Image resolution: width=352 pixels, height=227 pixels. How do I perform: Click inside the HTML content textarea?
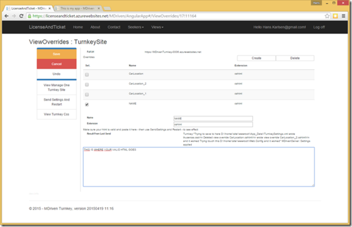pyautogui.click(x=199, y=167)
